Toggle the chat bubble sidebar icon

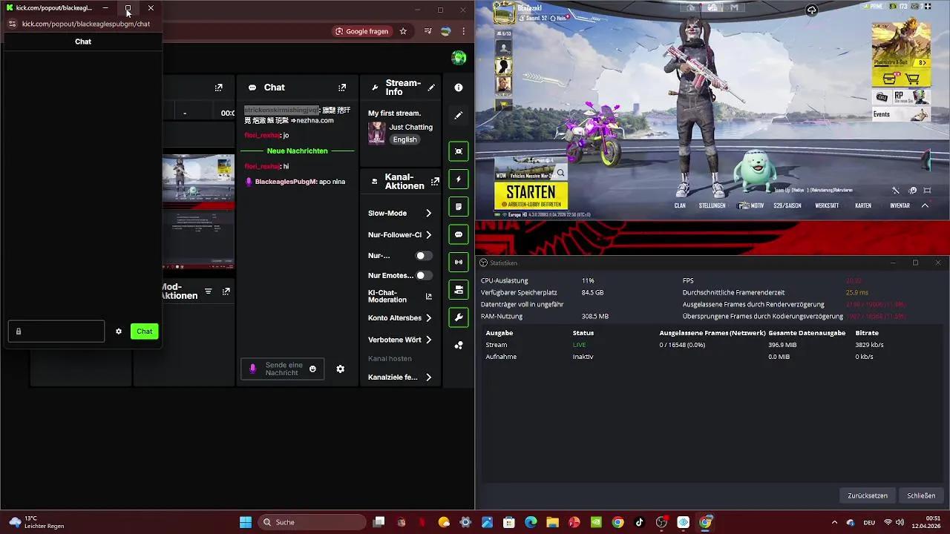point(459,234)
